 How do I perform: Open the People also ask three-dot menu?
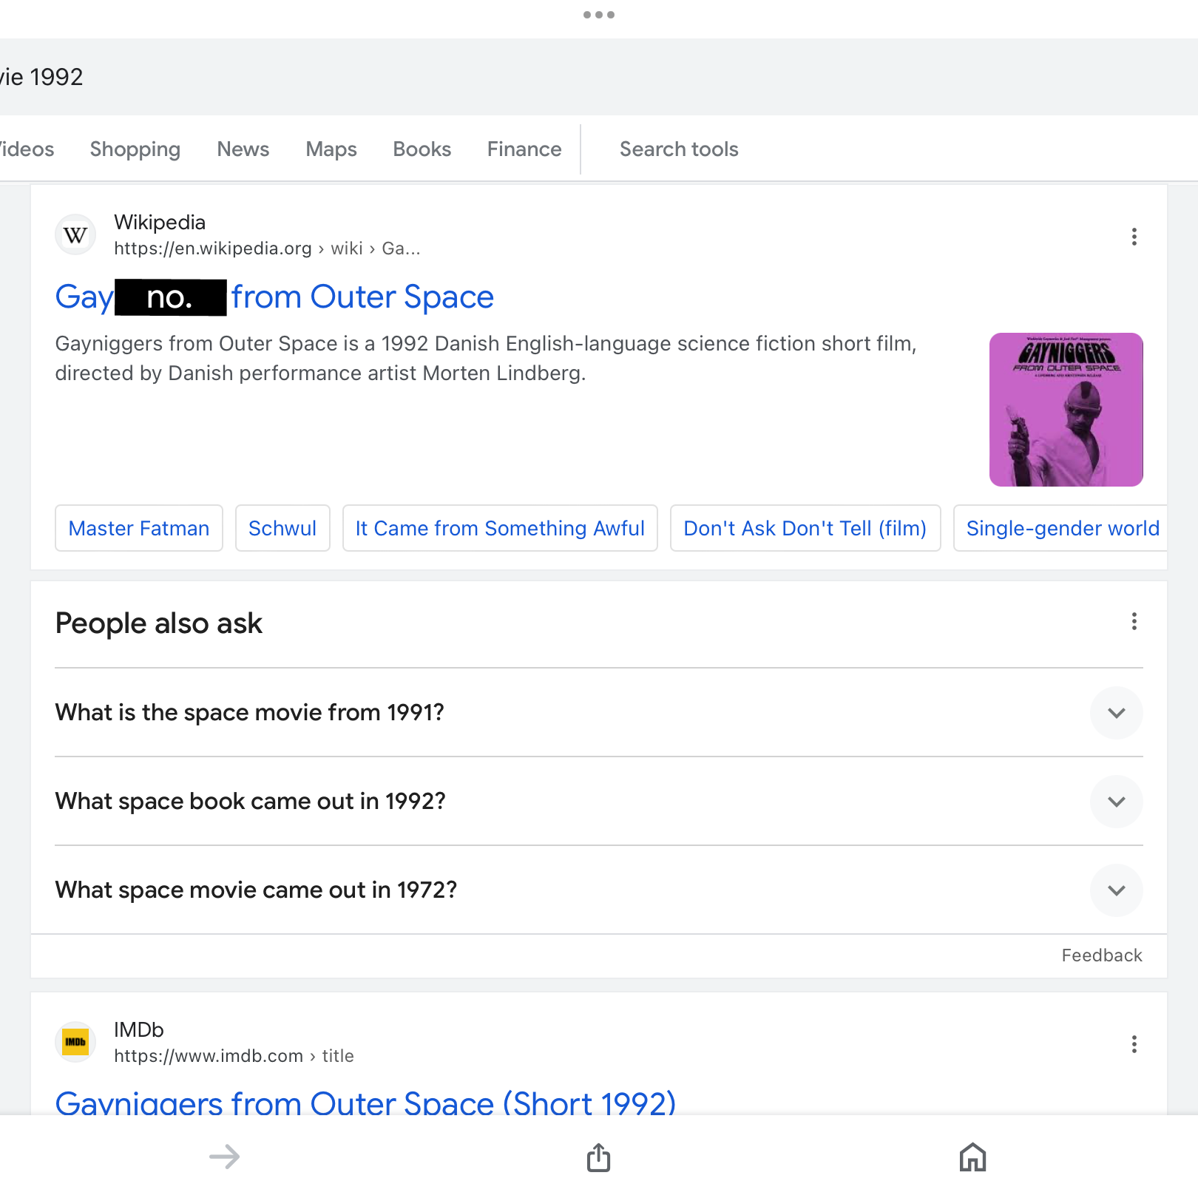pos(1134,622)
